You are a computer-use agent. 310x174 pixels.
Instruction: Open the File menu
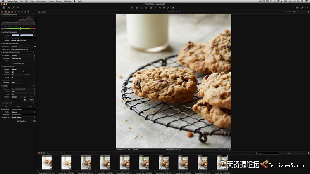pos(21,1)
